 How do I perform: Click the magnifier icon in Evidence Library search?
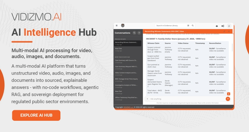tap(193, 25)
